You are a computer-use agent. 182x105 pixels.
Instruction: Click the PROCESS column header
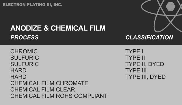[24, 37]
